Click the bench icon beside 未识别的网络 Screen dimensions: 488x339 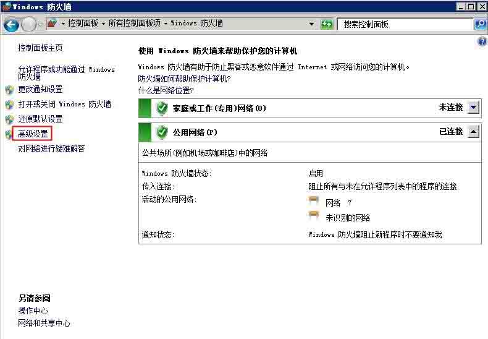(x=314, y=217)
